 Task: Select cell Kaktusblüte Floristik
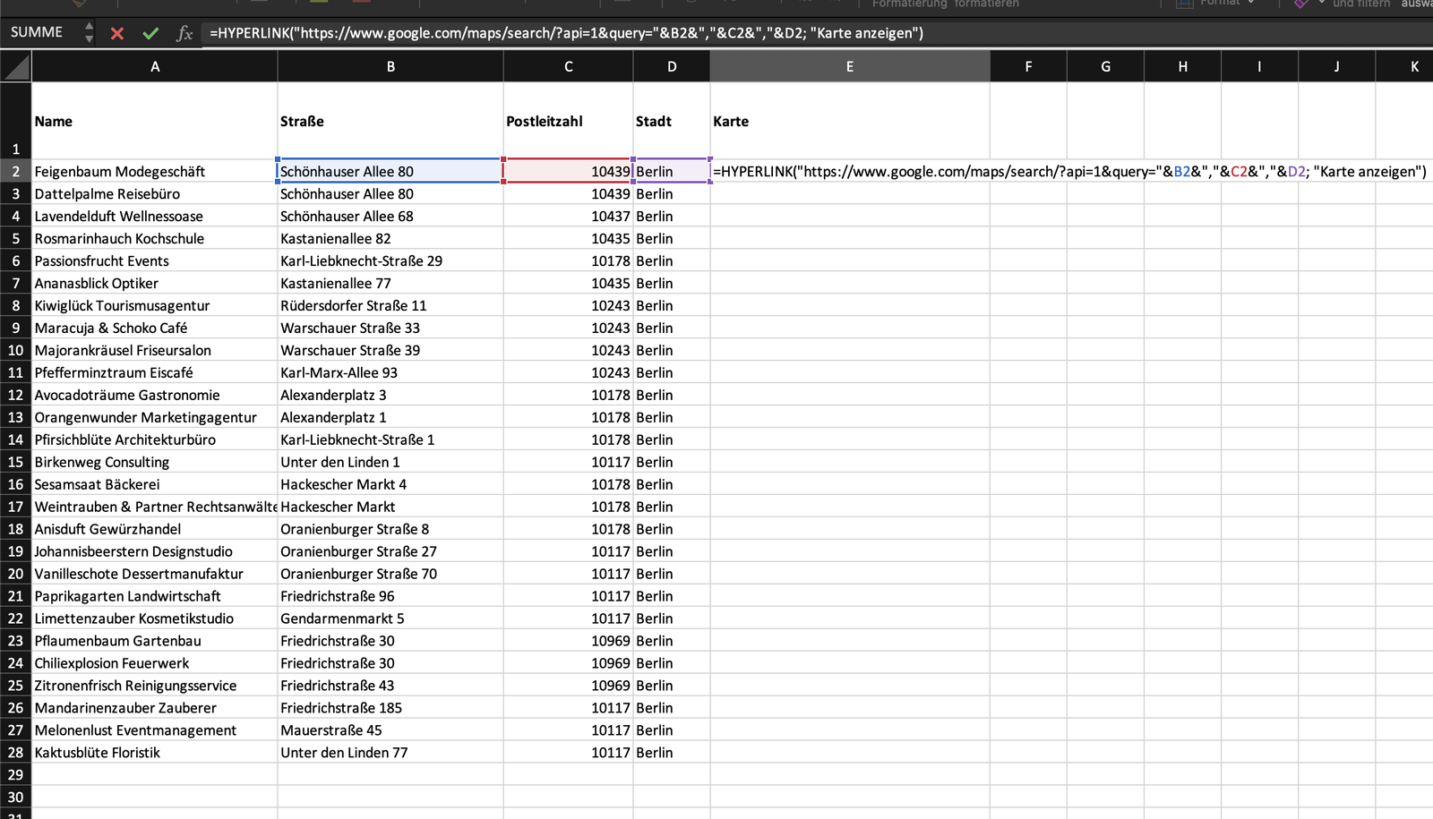point(155,753)
